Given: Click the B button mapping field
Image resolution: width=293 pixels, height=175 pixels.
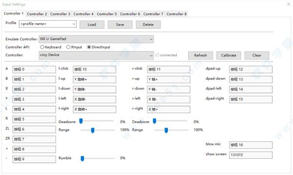Looking at the screenshot, I should (34, 79).
